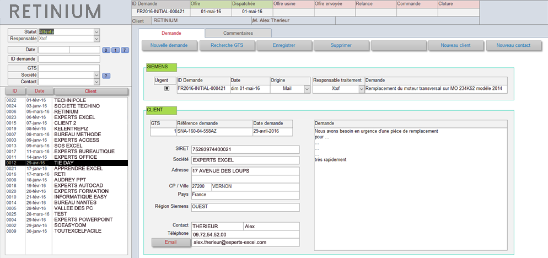
Task: Click the contact last name THERIEUR field
Action: (x=217, y=227)
